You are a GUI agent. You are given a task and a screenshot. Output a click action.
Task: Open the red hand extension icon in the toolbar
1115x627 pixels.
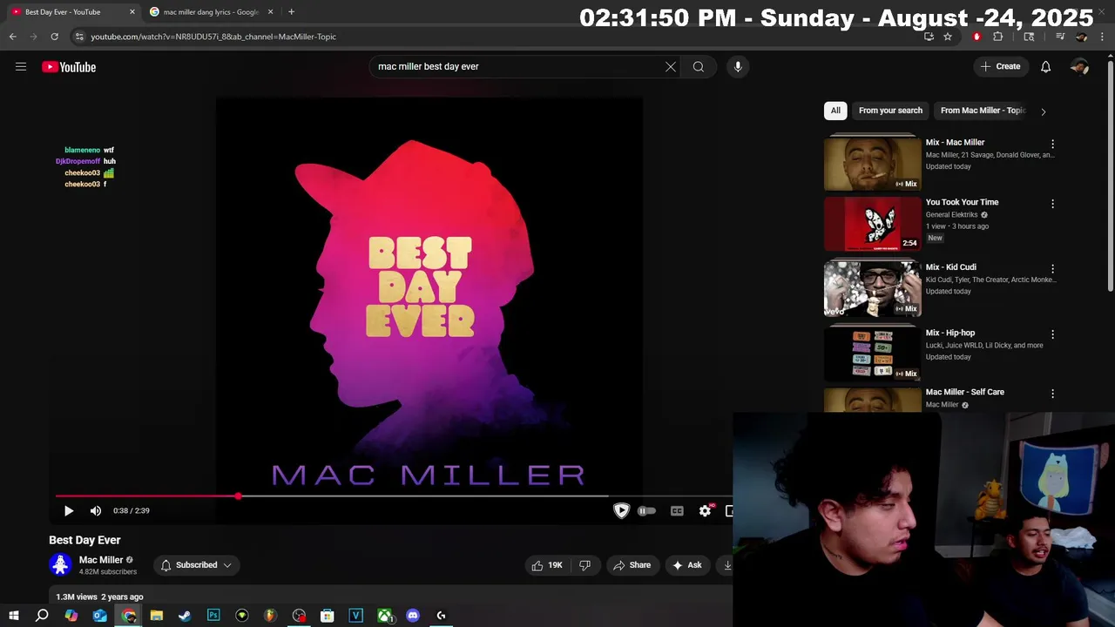click(976, 37)
